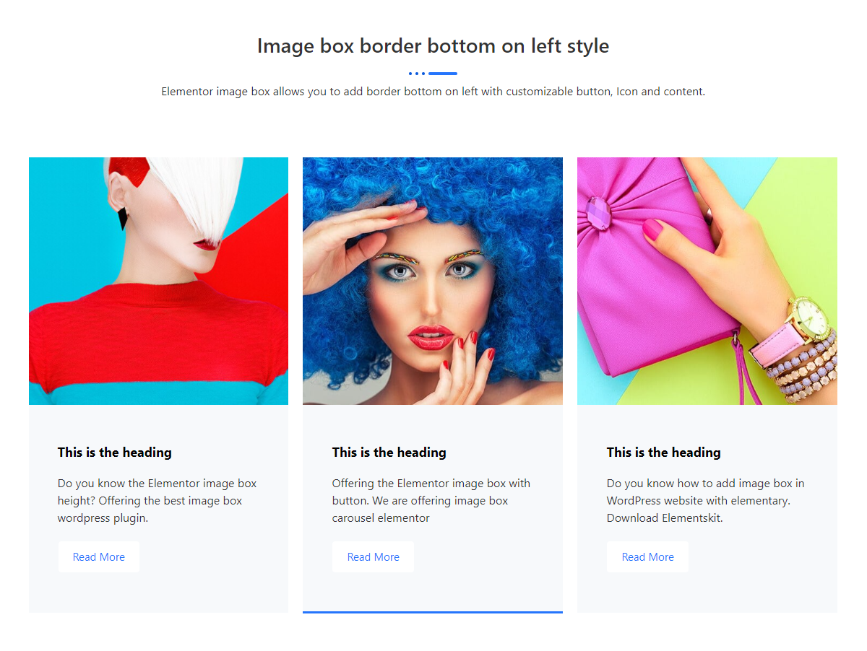The width and height of the screenshot is (867, 651).
Task: Select the blue curly hair woman image
Action: [432, 281]
